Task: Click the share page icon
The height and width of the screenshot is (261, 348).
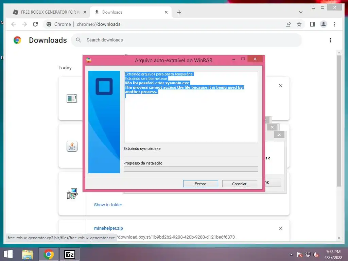Action: coord(288,24)
